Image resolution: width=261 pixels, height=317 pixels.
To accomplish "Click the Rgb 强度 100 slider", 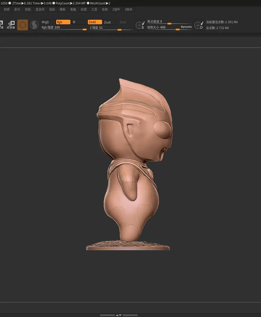I will [x=64, y=28].
